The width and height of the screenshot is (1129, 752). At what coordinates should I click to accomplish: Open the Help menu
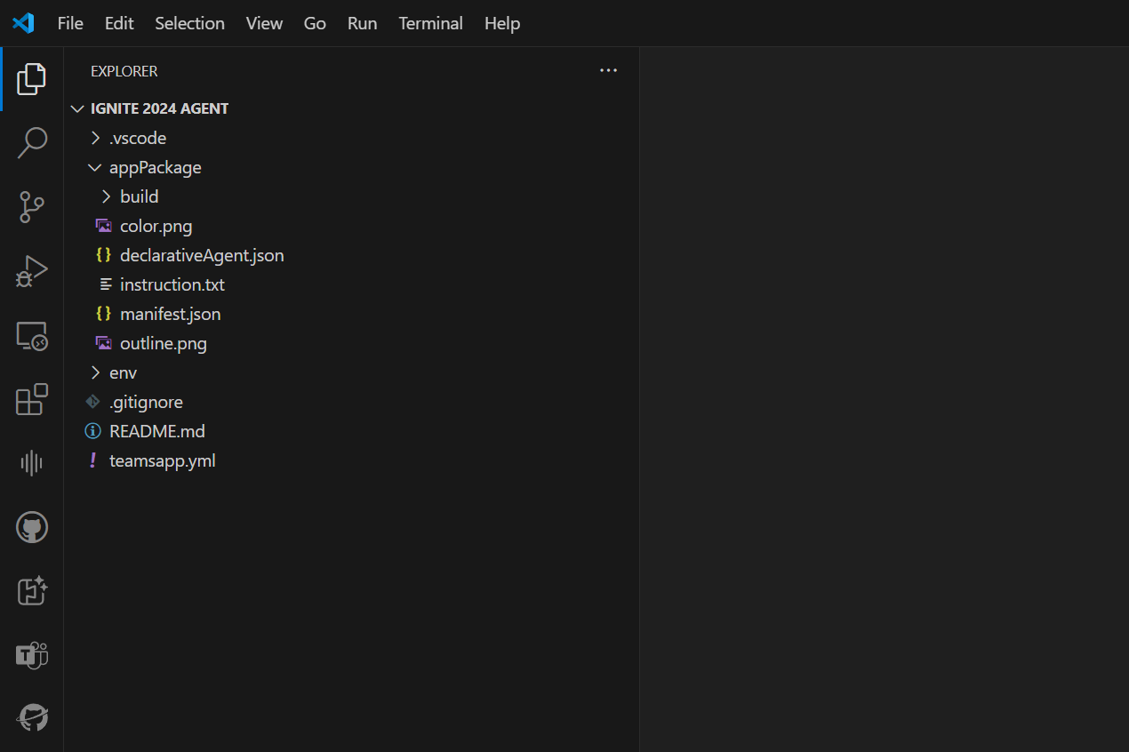click(x=501, y=23)
